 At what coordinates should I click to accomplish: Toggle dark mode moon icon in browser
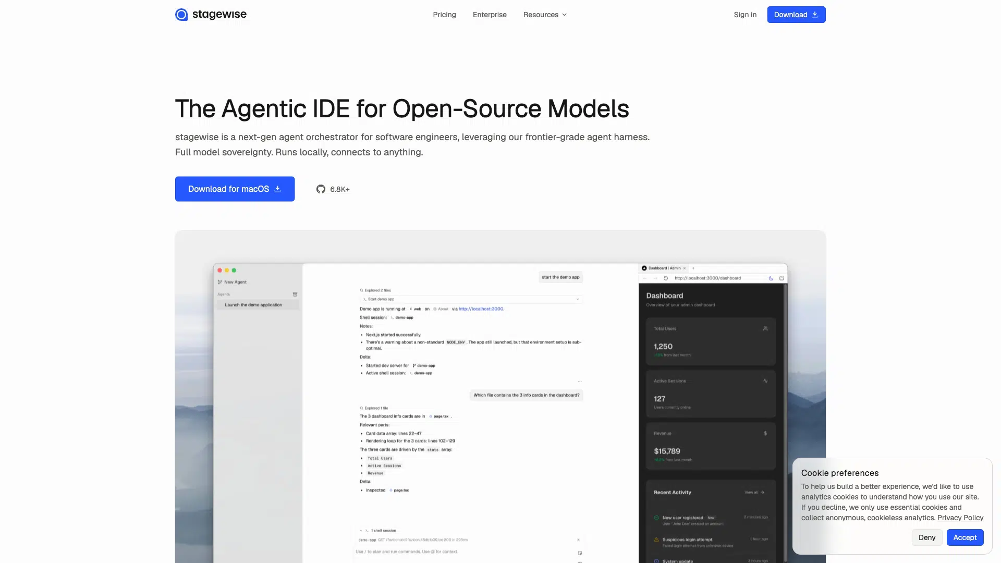click(771, 278)
